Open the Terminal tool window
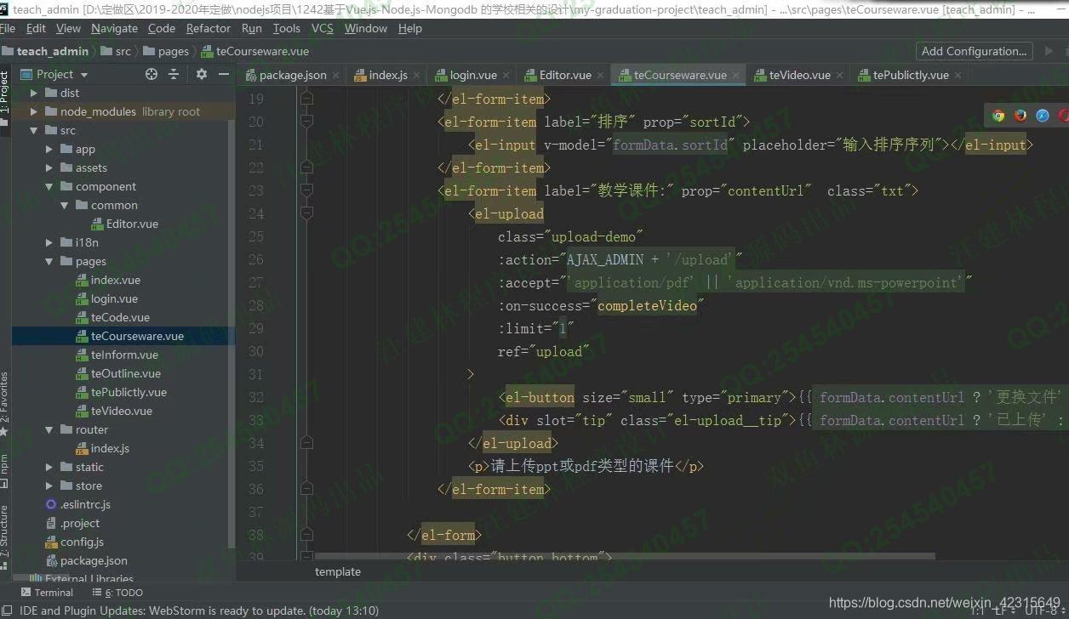1069x619 pixels. tap(46, 593)
